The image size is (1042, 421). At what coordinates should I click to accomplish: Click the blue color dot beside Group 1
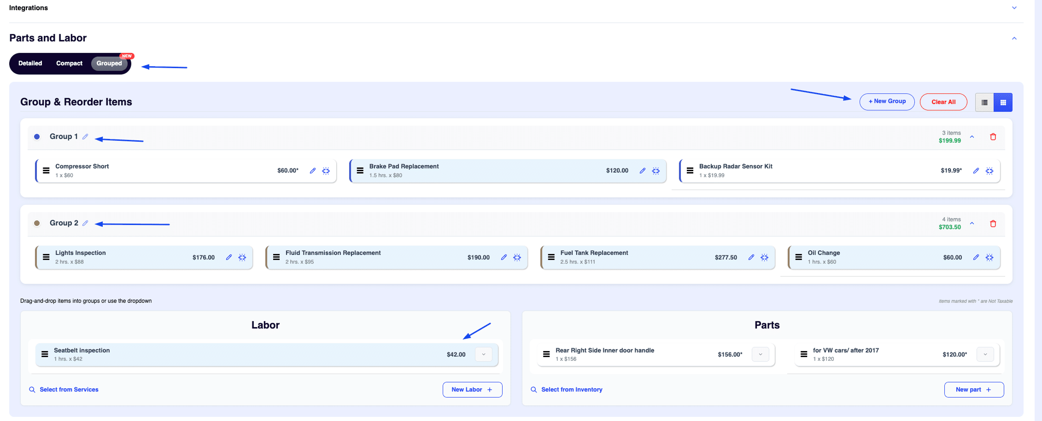point(37,136)
